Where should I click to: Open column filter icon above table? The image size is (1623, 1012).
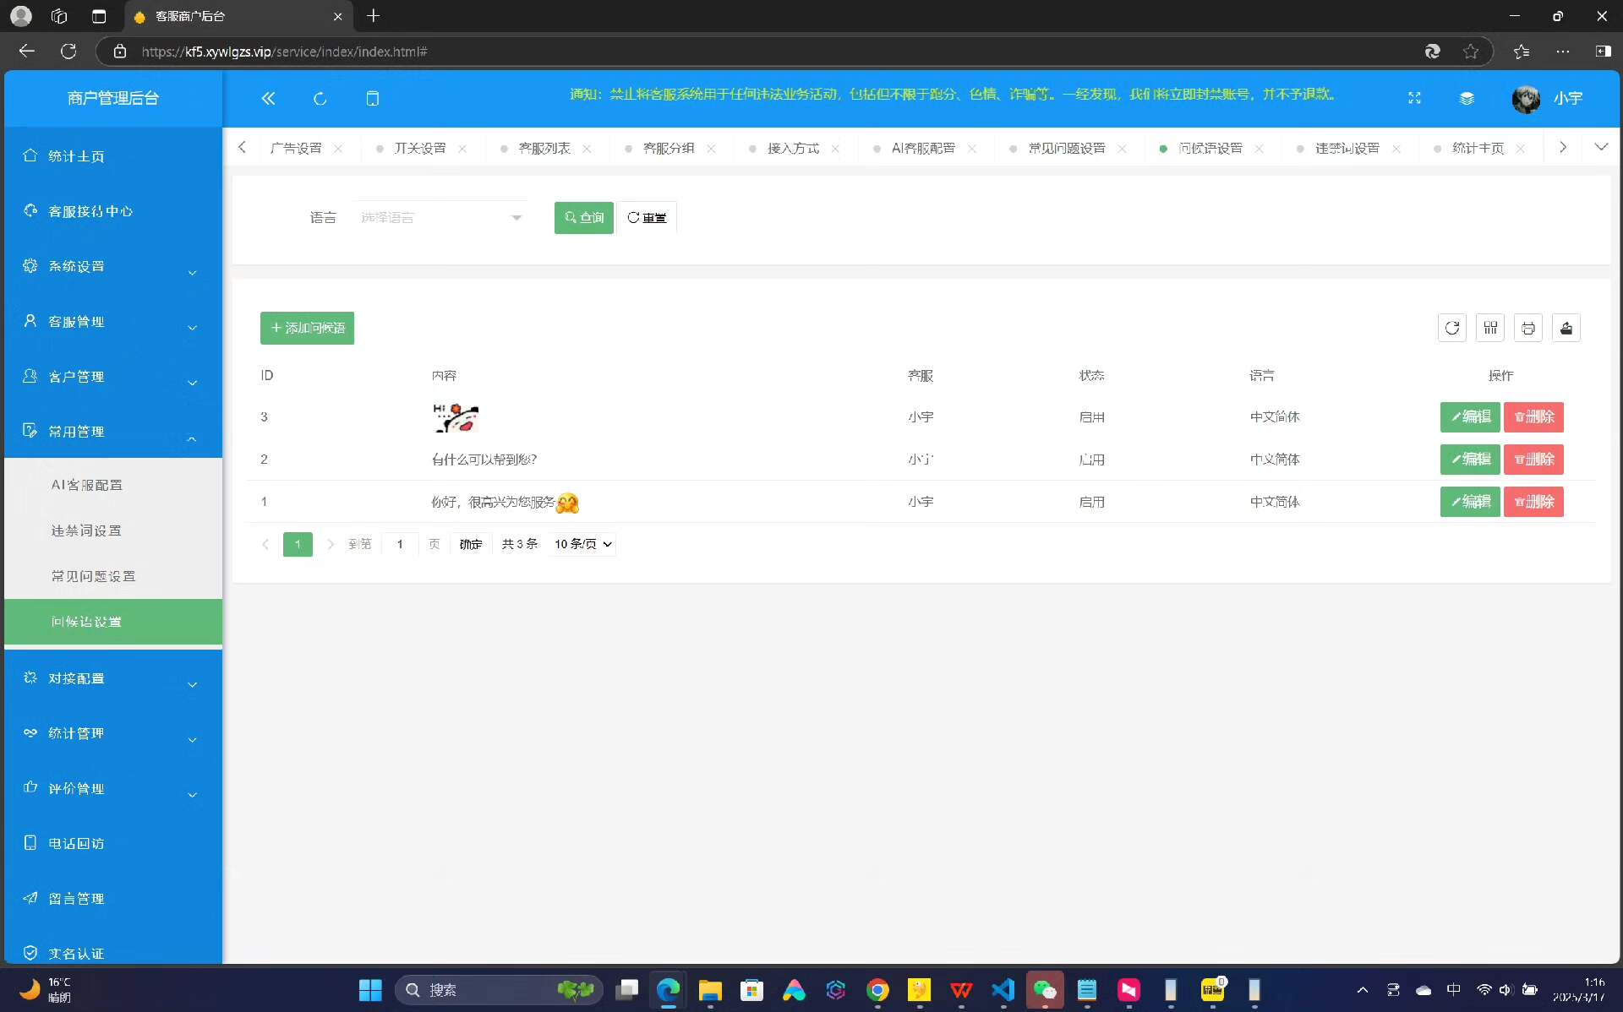pyautogui.click(x=1489, y=328)
